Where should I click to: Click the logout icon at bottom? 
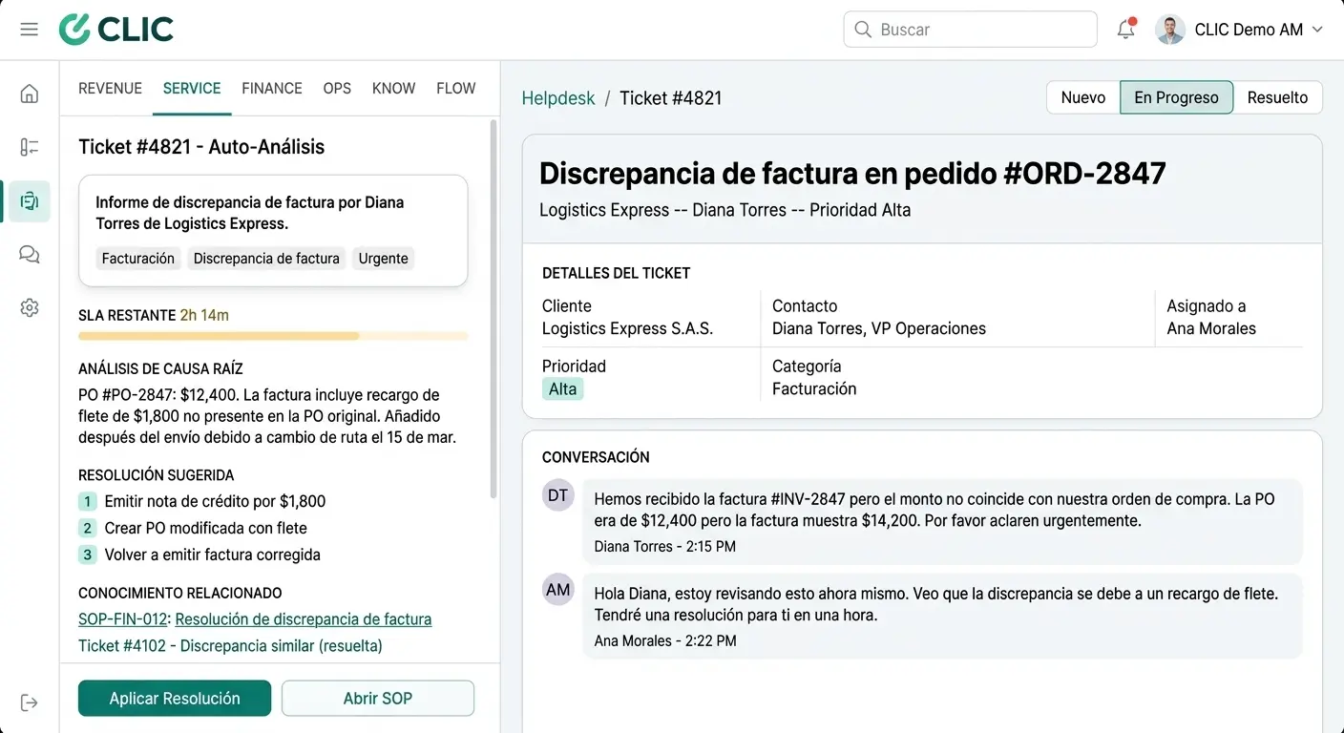30,703
